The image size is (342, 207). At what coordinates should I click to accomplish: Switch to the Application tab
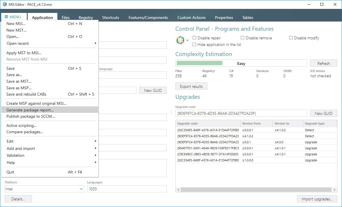[42, 18]
